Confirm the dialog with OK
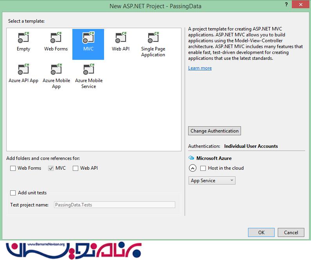The image size is (311, 260). pos(261,232)
